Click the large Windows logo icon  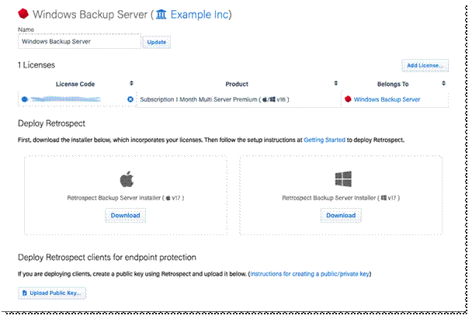[x=343, y=179]
